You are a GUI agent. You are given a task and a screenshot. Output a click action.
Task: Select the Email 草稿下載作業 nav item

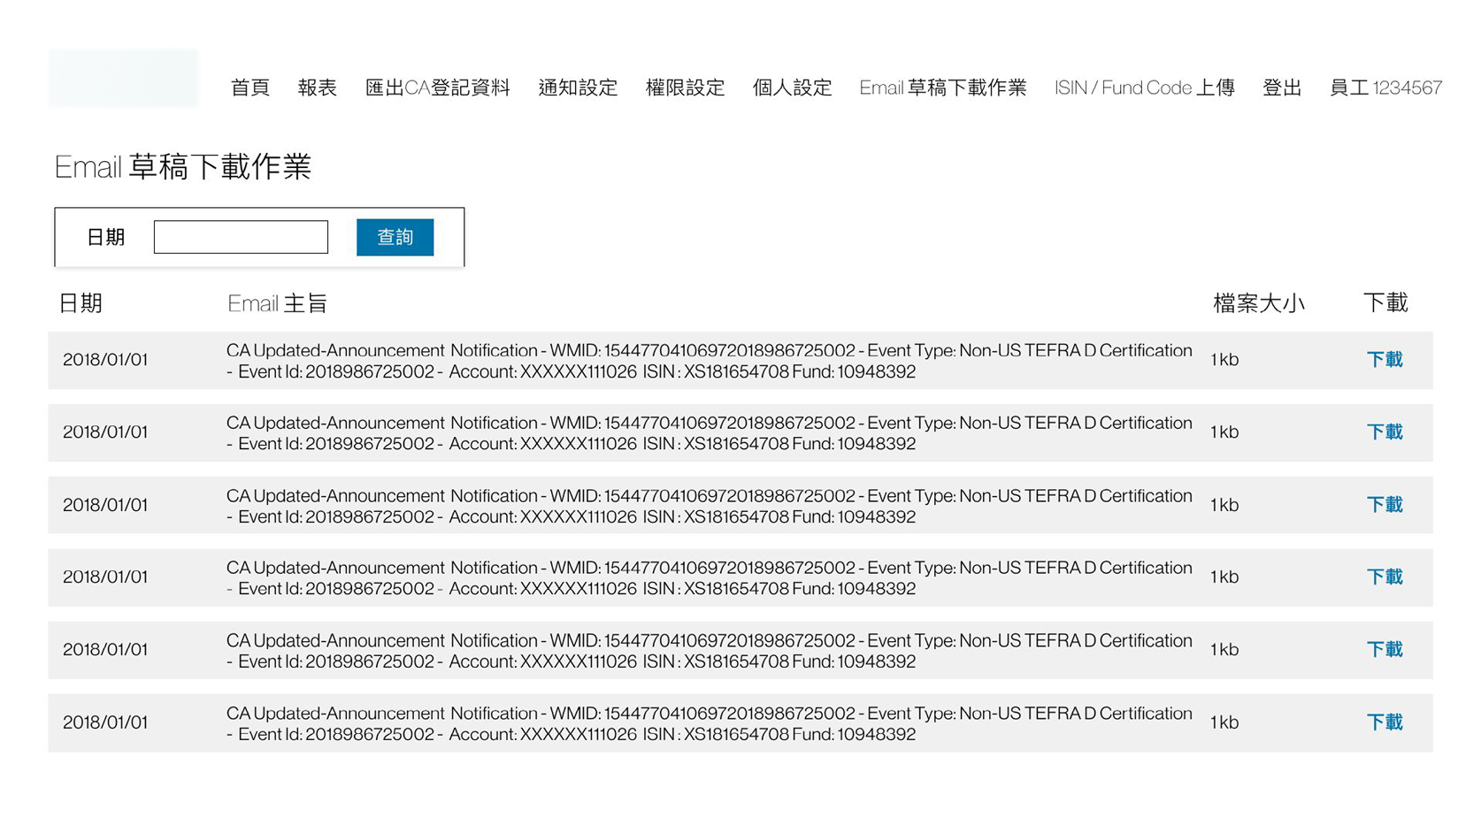click(943, 88)
